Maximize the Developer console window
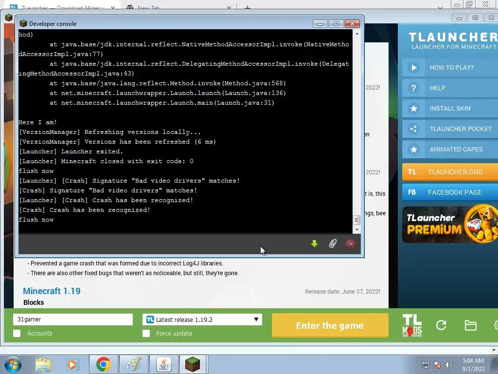The height and width of the screenshot is (374, 498). [337, 23]
